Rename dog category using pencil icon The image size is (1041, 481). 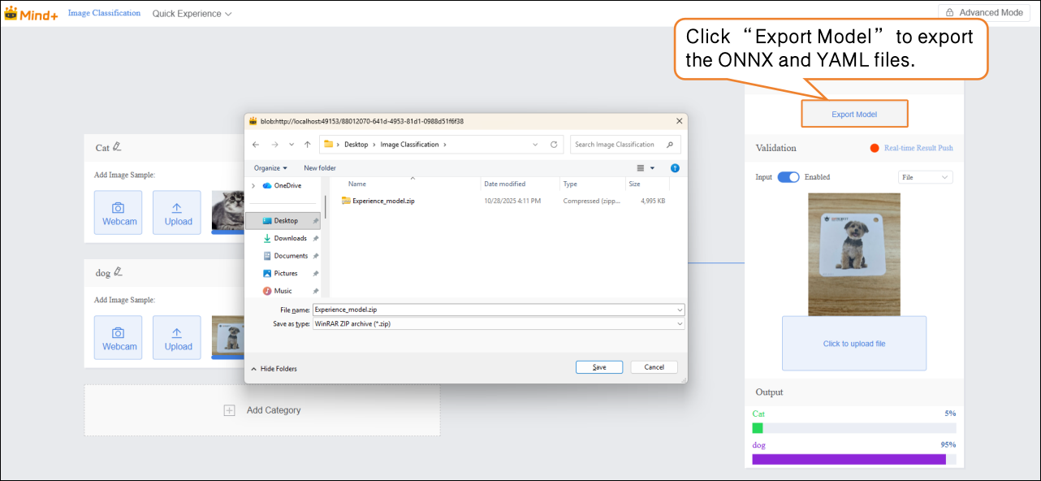[119, 272]
